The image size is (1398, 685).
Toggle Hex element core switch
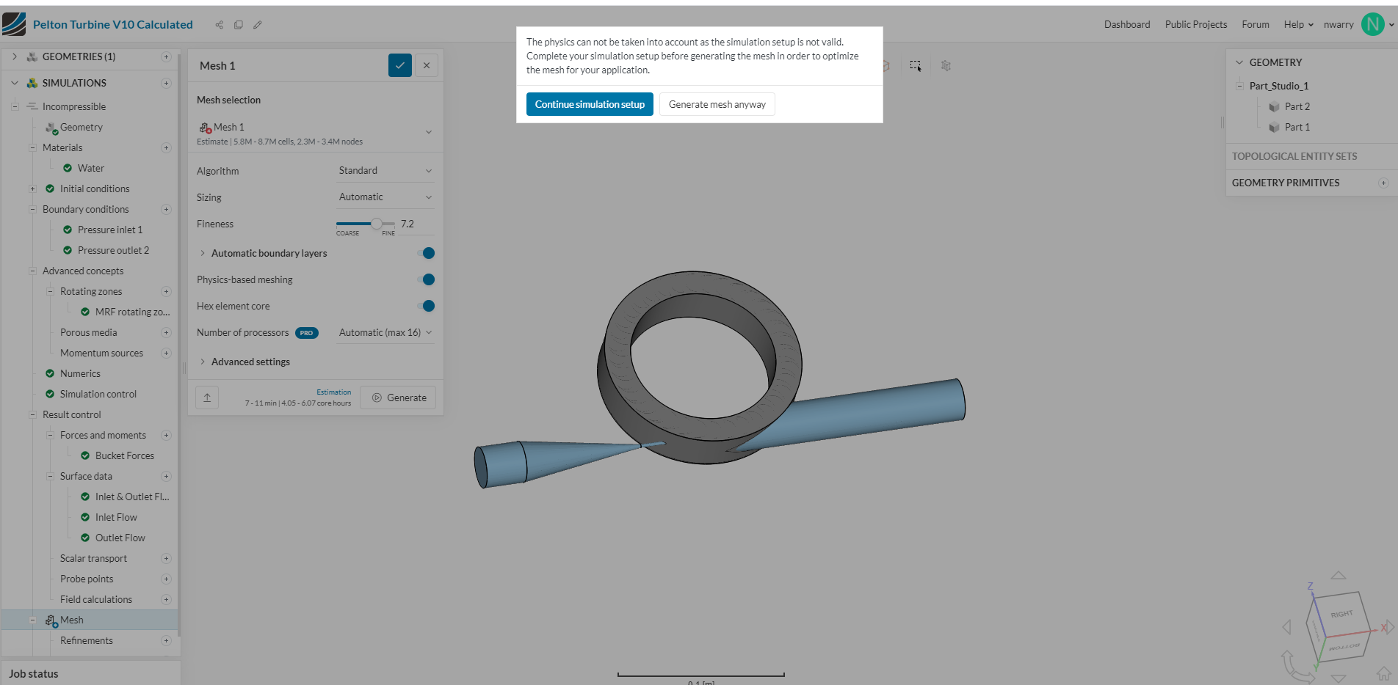click(426, 306)
